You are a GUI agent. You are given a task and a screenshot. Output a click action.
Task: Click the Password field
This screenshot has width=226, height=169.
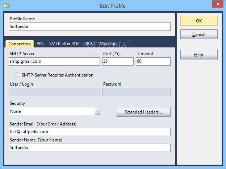pos(136,92)
